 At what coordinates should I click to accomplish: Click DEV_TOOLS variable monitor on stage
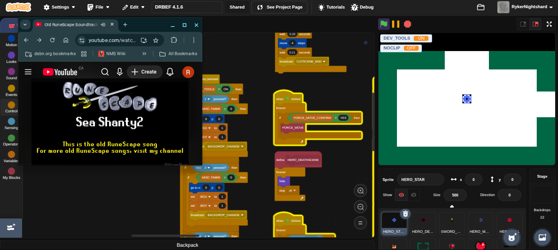pos(406,38)
